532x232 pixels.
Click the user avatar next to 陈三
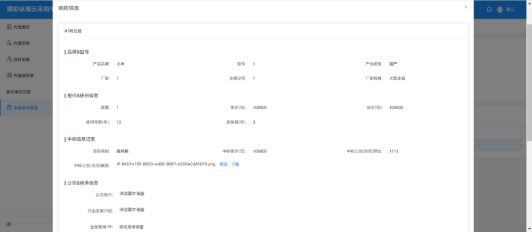(500, 10)
